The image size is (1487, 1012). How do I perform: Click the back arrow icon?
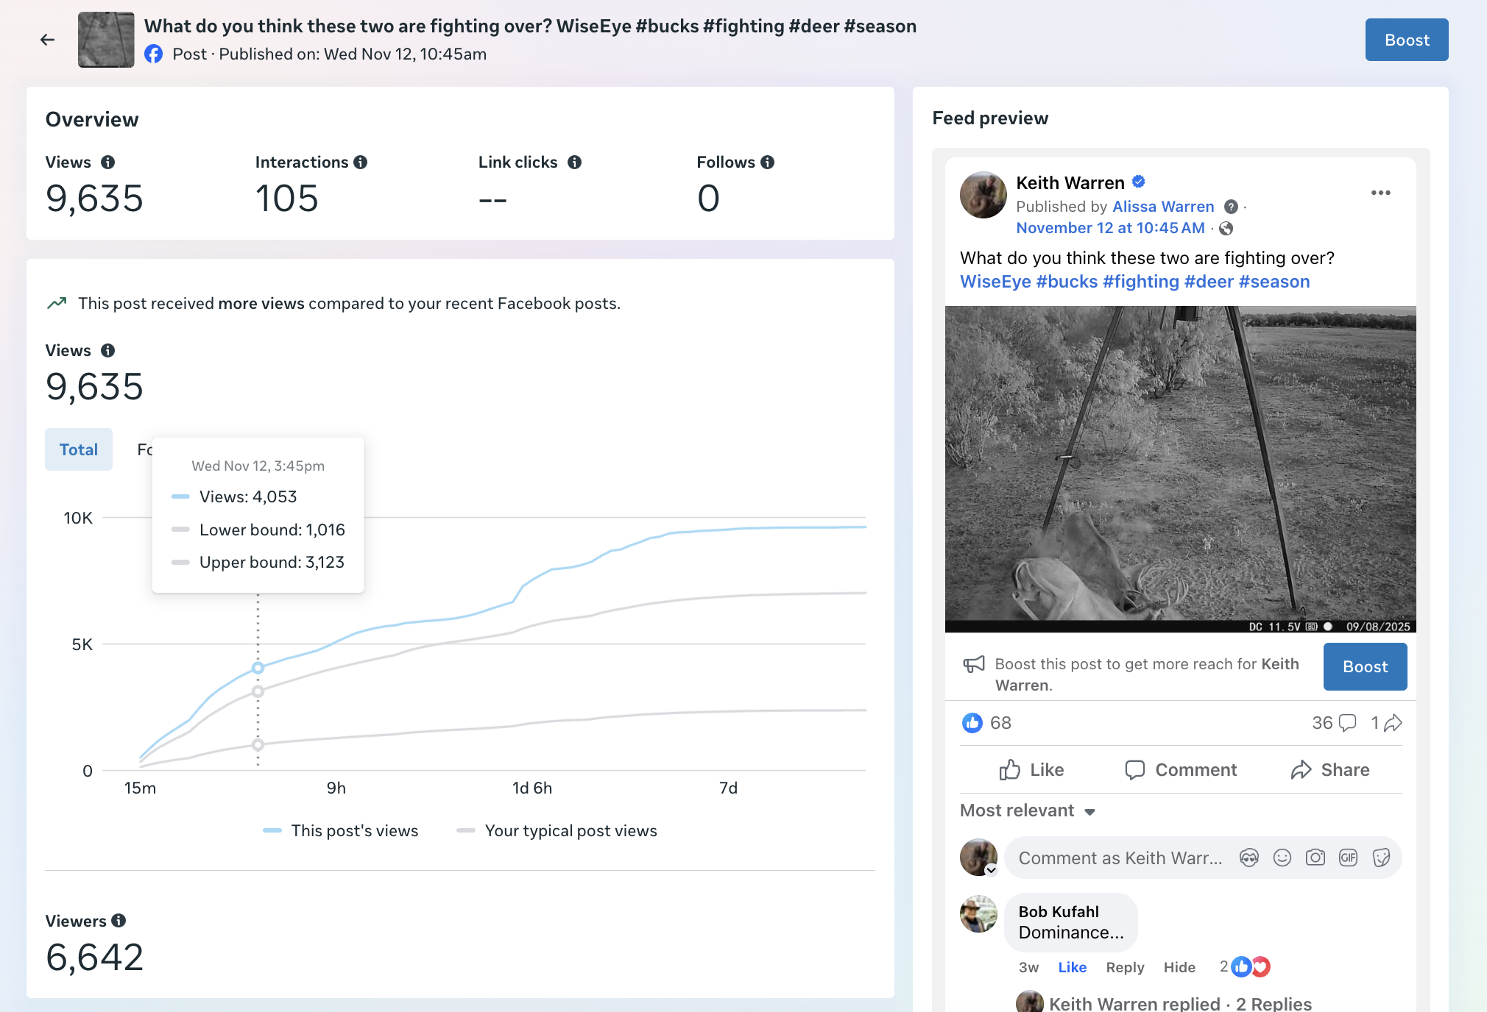(x=48, y=40)
